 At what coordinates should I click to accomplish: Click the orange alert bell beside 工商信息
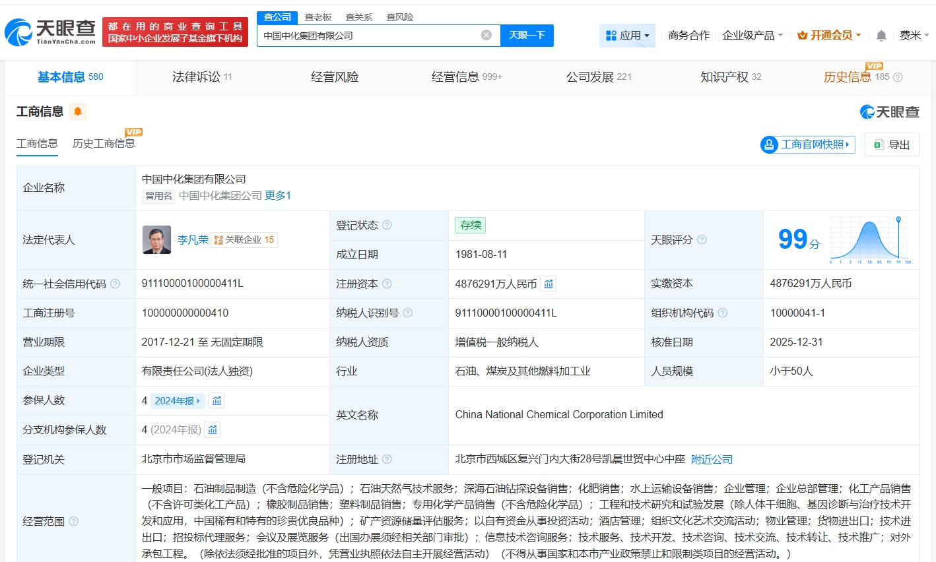pyautogui.click(x=78, y=111)
